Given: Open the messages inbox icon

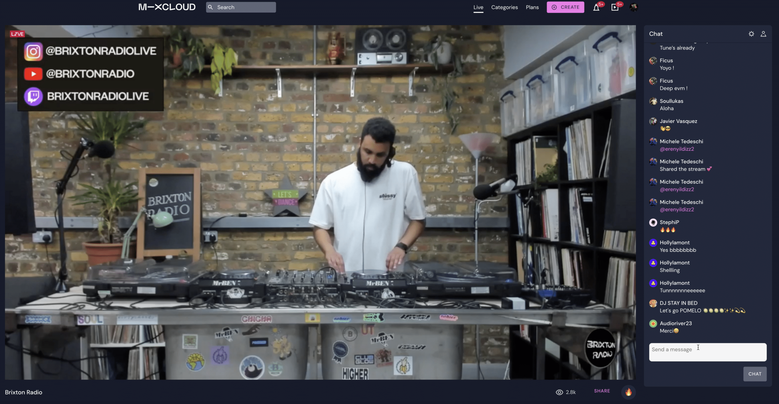Looking at the screenshot, I should (x=615, y=7).
